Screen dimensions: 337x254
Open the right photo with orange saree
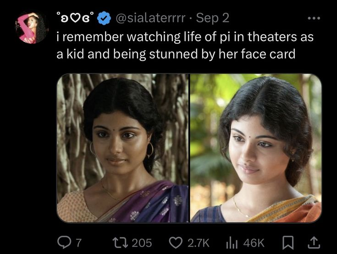(255, 148)
